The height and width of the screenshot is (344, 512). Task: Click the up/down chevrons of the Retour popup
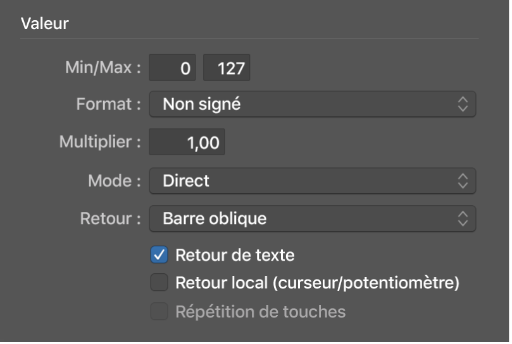[x=463, y=219]
